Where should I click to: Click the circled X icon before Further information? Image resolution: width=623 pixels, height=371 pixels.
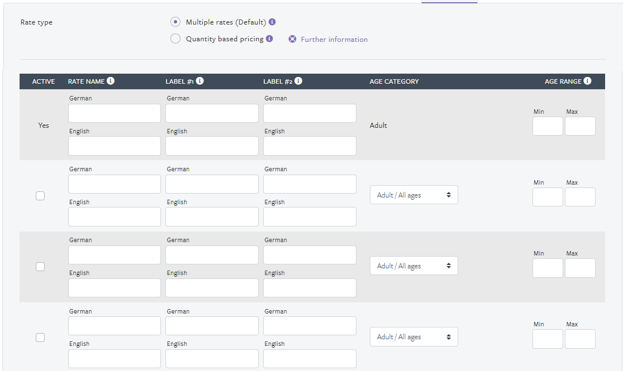pos(292,40)
